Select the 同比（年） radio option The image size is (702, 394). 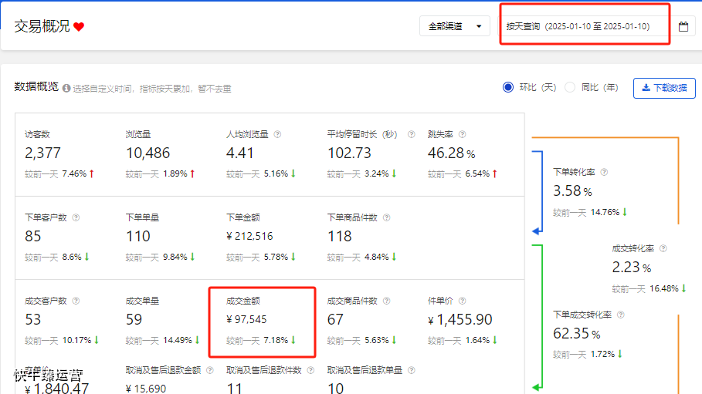pyautogui.click(x=570, y=87)
